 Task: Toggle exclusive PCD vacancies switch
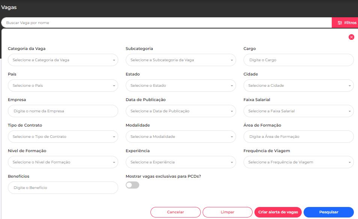[x=132, y=185]
